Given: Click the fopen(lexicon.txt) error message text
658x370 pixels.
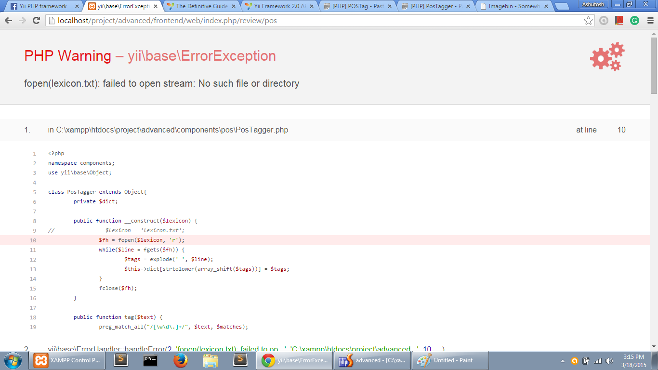Looking at the screenshot, I should click(x=162, y=83).
